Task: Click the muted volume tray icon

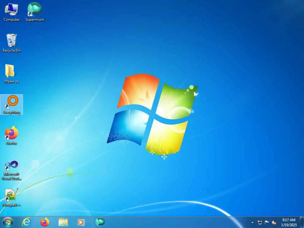Action: click(x=274, y=223)
